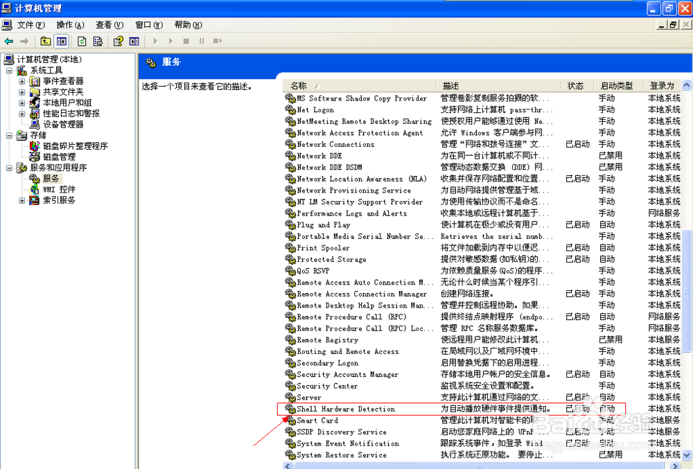Expand the 性能日志和警报 branch

[x=21, y=114]
